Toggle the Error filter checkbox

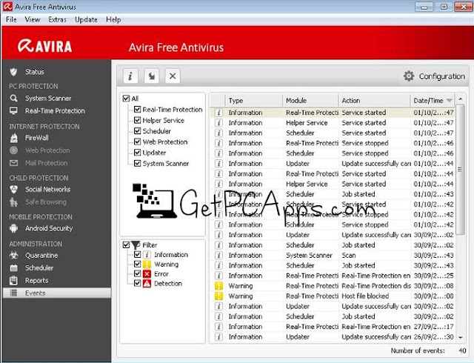point(137,274)
